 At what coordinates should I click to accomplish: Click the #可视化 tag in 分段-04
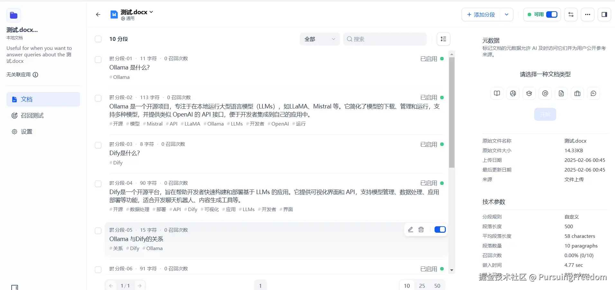(210, 210)
